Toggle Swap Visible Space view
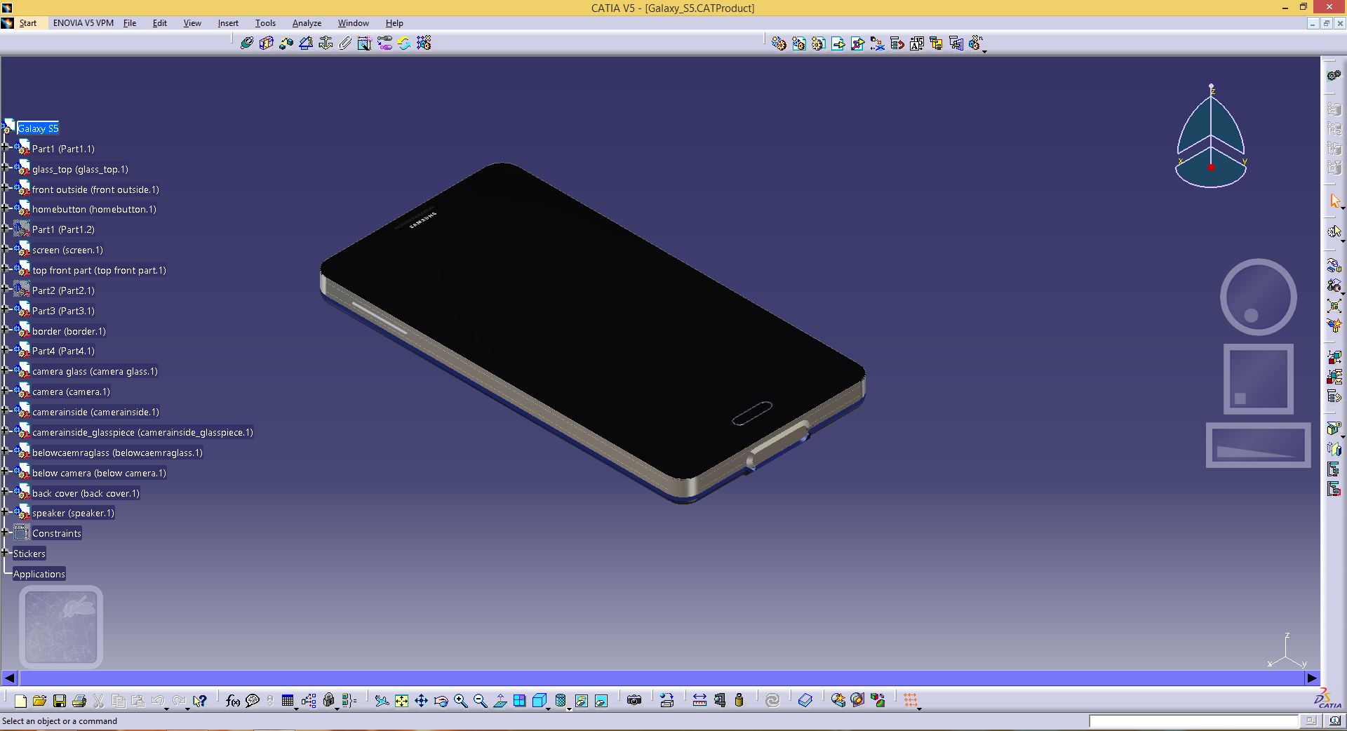Screen dimensions: 1347x731 click(601, 700)
